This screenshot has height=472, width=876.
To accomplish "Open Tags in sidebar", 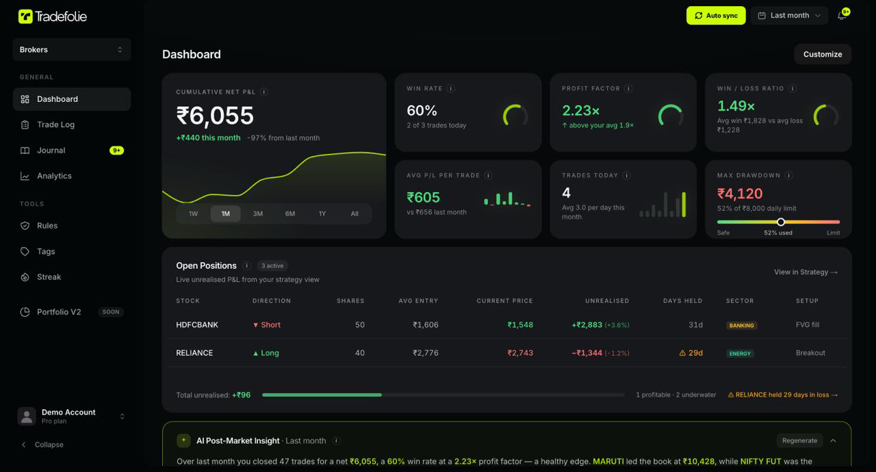I will 72,252.
